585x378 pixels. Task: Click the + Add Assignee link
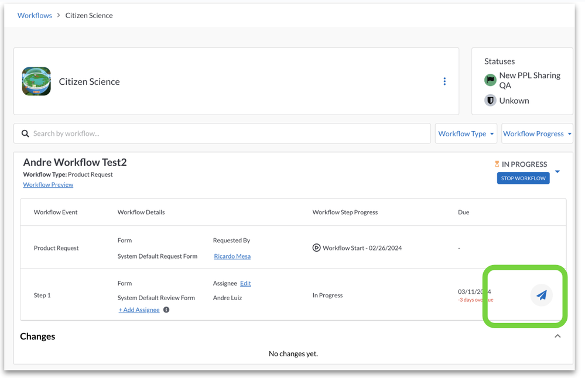pyautogui.click(x=139, y=310)
